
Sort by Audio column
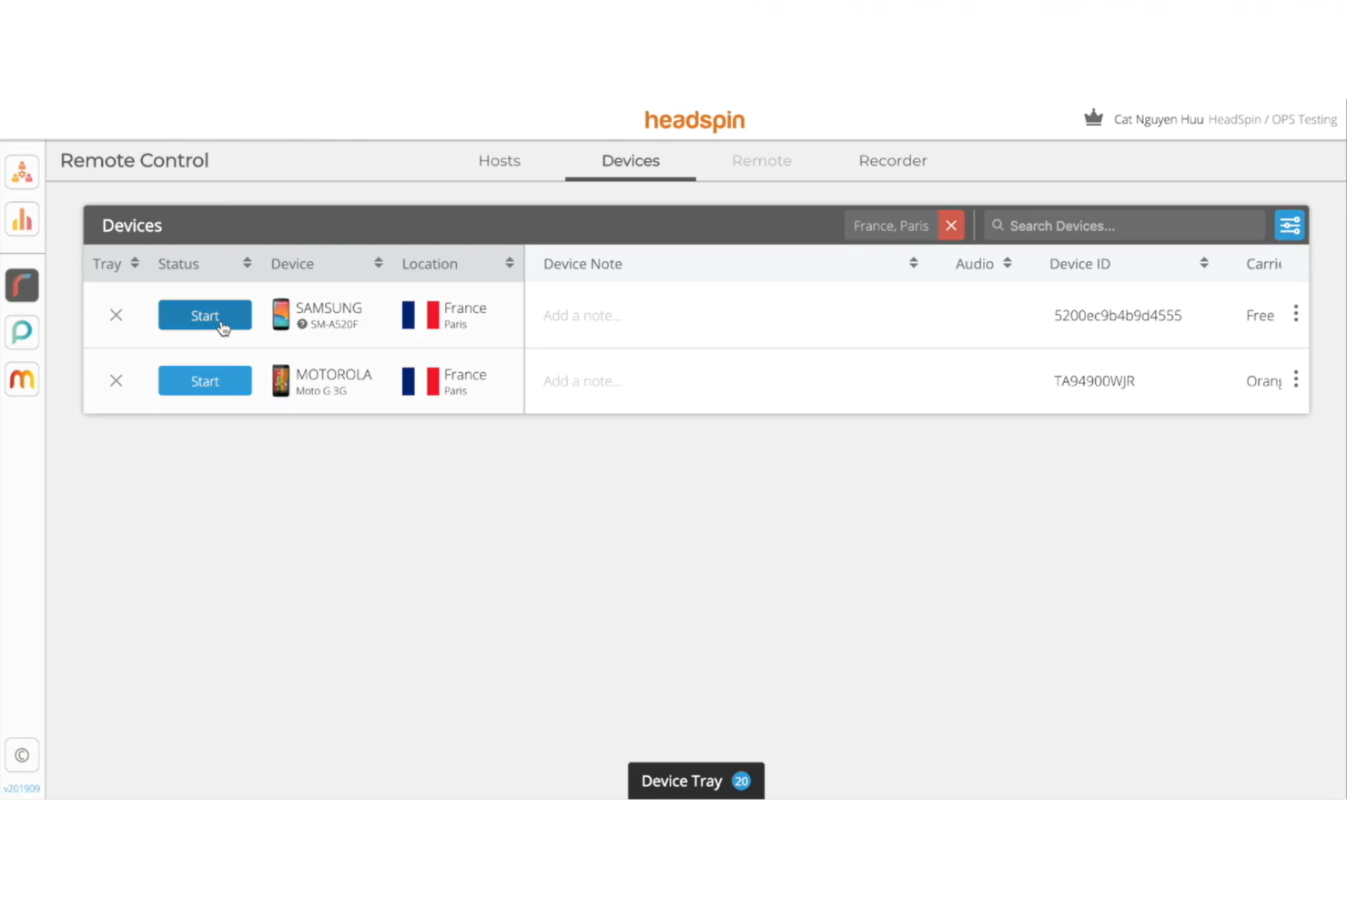[1007, 263]
